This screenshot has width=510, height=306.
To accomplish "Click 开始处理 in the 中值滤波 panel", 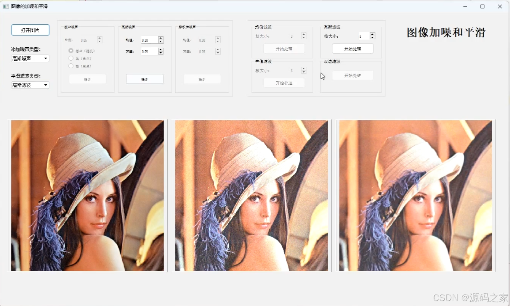I will 284,83.
